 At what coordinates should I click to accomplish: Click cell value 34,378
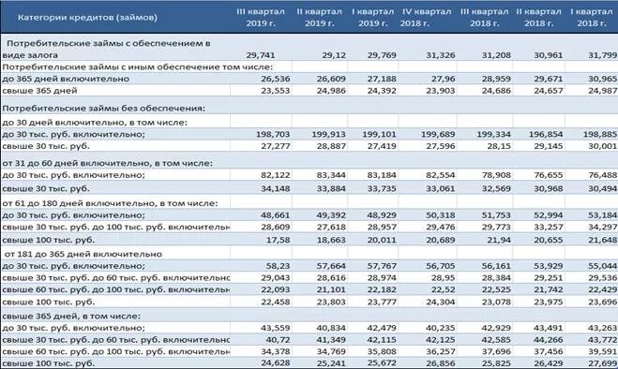coord(275,351)
